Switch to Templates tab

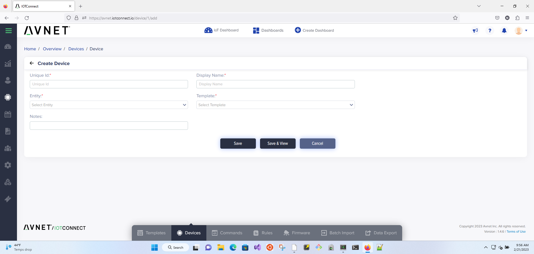pyautogui.click(x=152, y=233)
